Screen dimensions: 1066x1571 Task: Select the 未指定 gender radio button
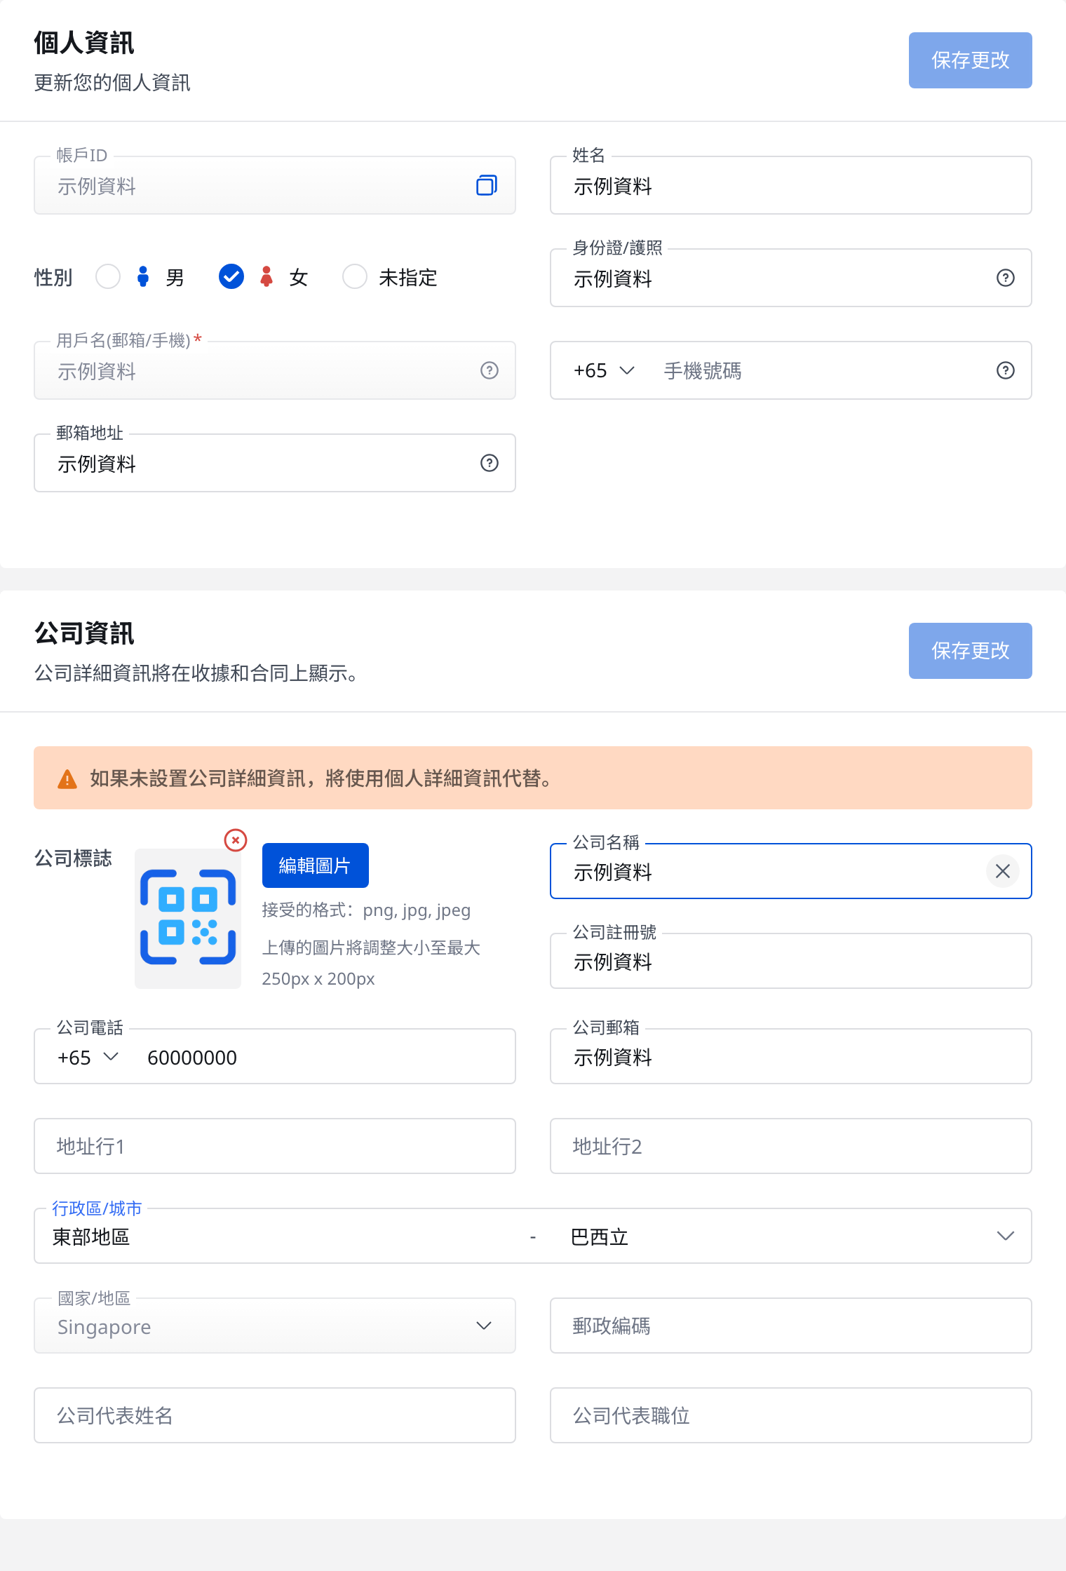pyautogui.click(x=355, y=276)
